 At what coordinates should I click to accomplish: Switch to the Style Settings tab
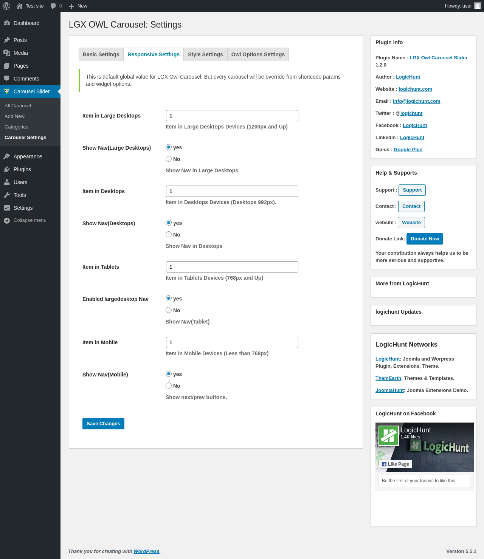[205, 54]
